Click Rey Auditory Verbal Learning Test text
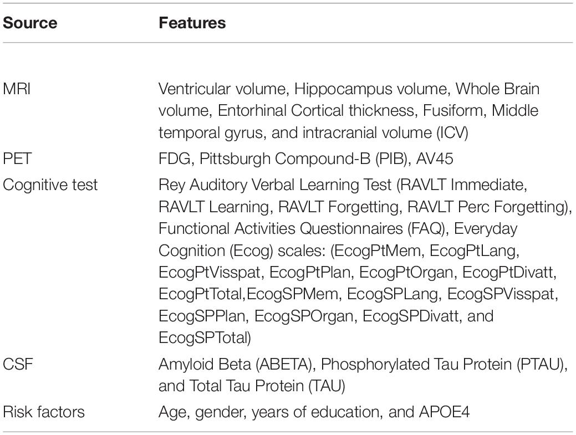 tap(275, 185)
